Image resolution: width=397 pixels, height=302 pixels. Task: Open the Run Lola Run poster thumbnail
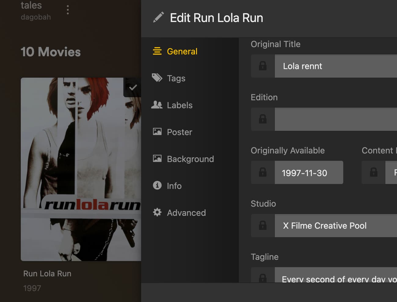[81, 169]
